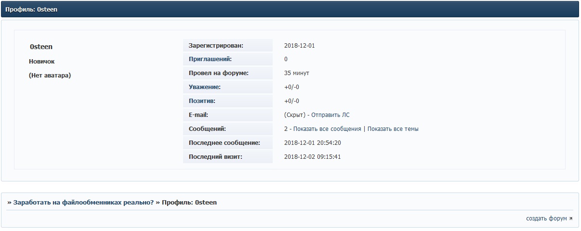Click Отправить ЛС to message user
The height and width of the screenshot is (231, 581).
click(x=330, y=115)
